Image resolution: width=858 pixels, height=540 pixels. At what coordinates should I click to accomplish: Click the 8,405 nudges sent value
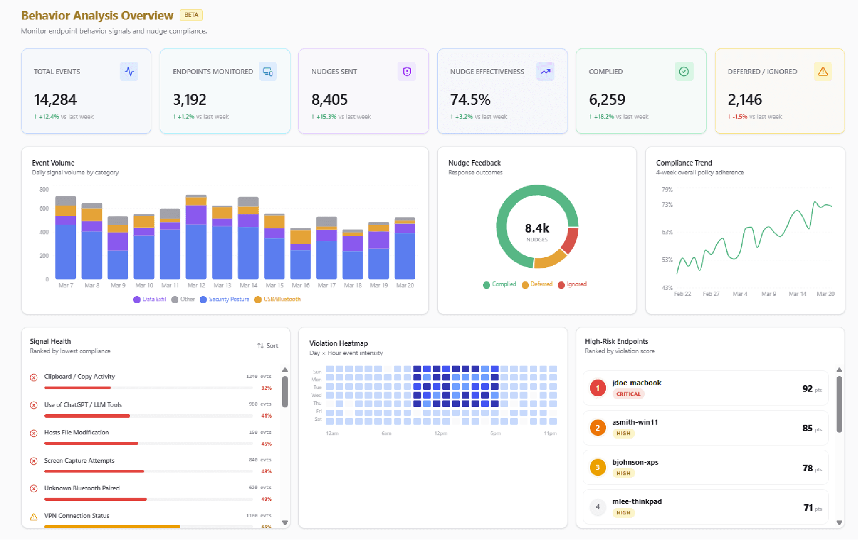coord(330,100)
